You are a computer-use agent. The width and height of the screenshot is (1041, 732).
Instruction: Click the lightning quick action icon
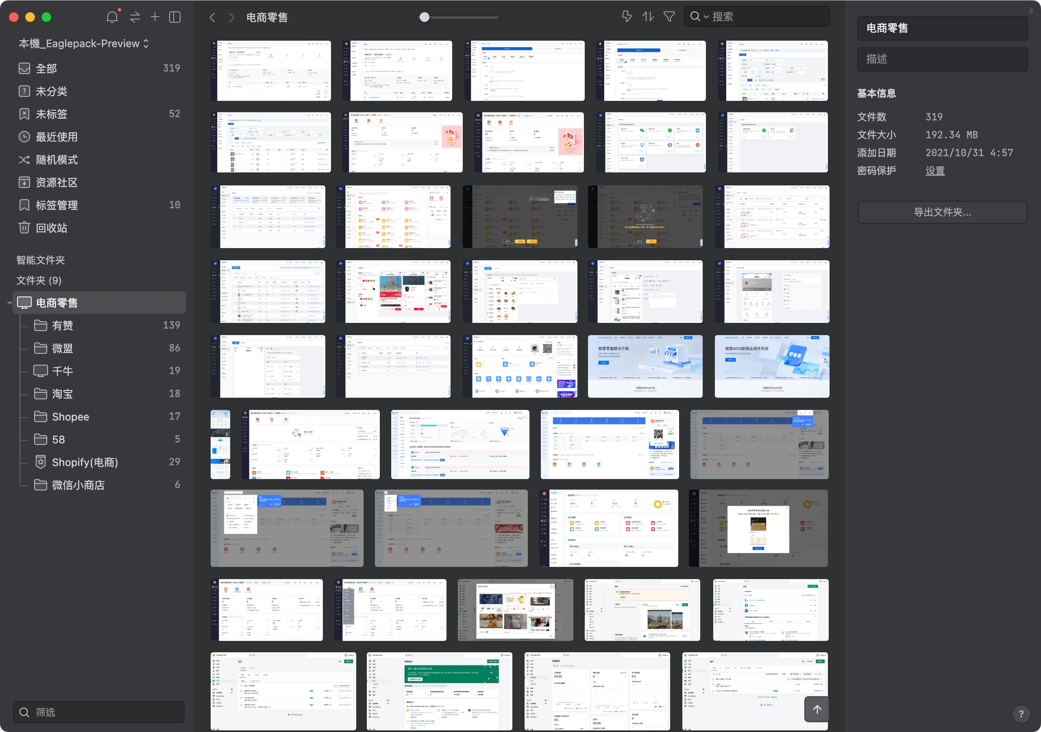627,17
